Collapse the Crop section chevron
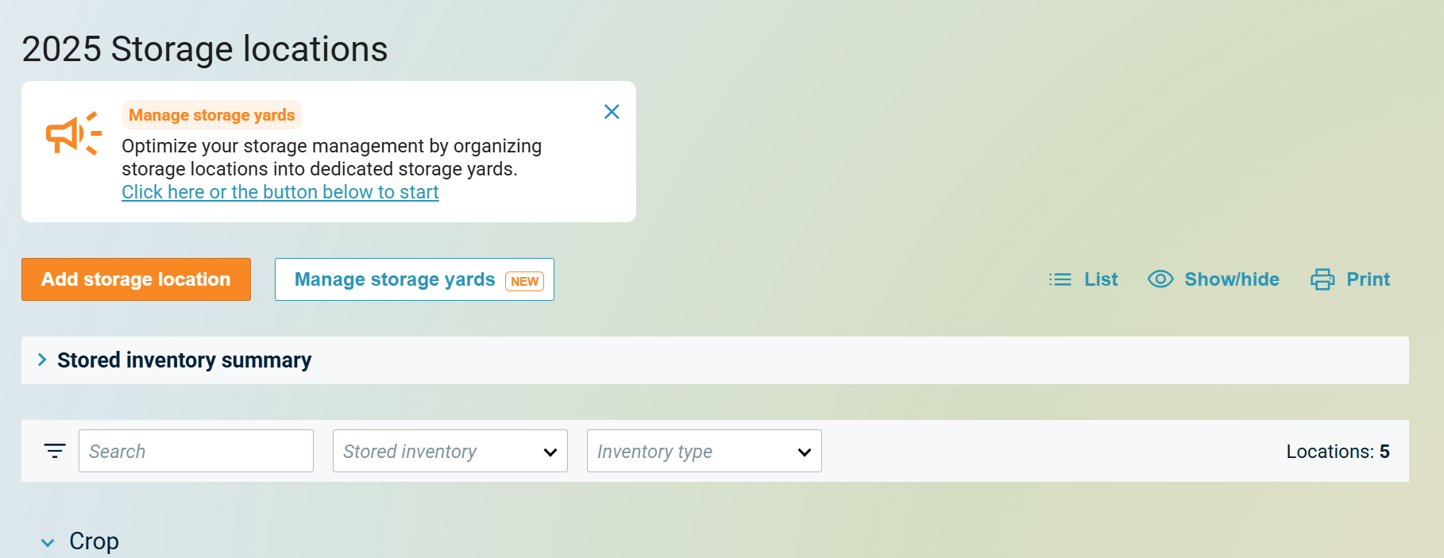The width and height of the screenshot is (1444, 558). [48, 542]
